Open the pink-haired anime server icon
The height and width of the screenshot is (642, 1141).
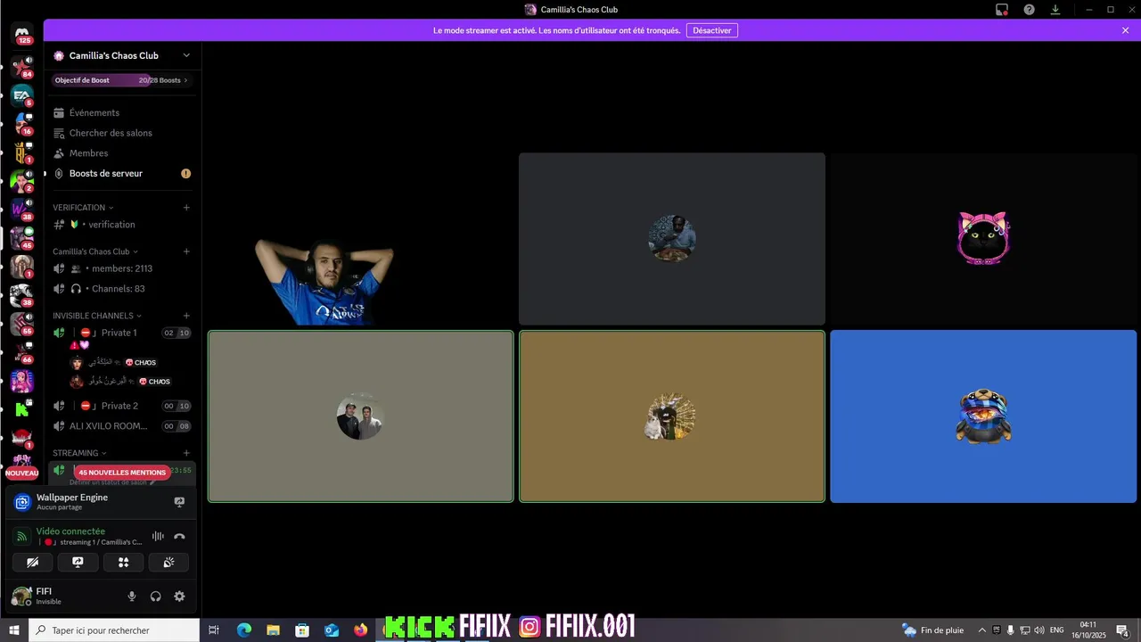[21, 381]
